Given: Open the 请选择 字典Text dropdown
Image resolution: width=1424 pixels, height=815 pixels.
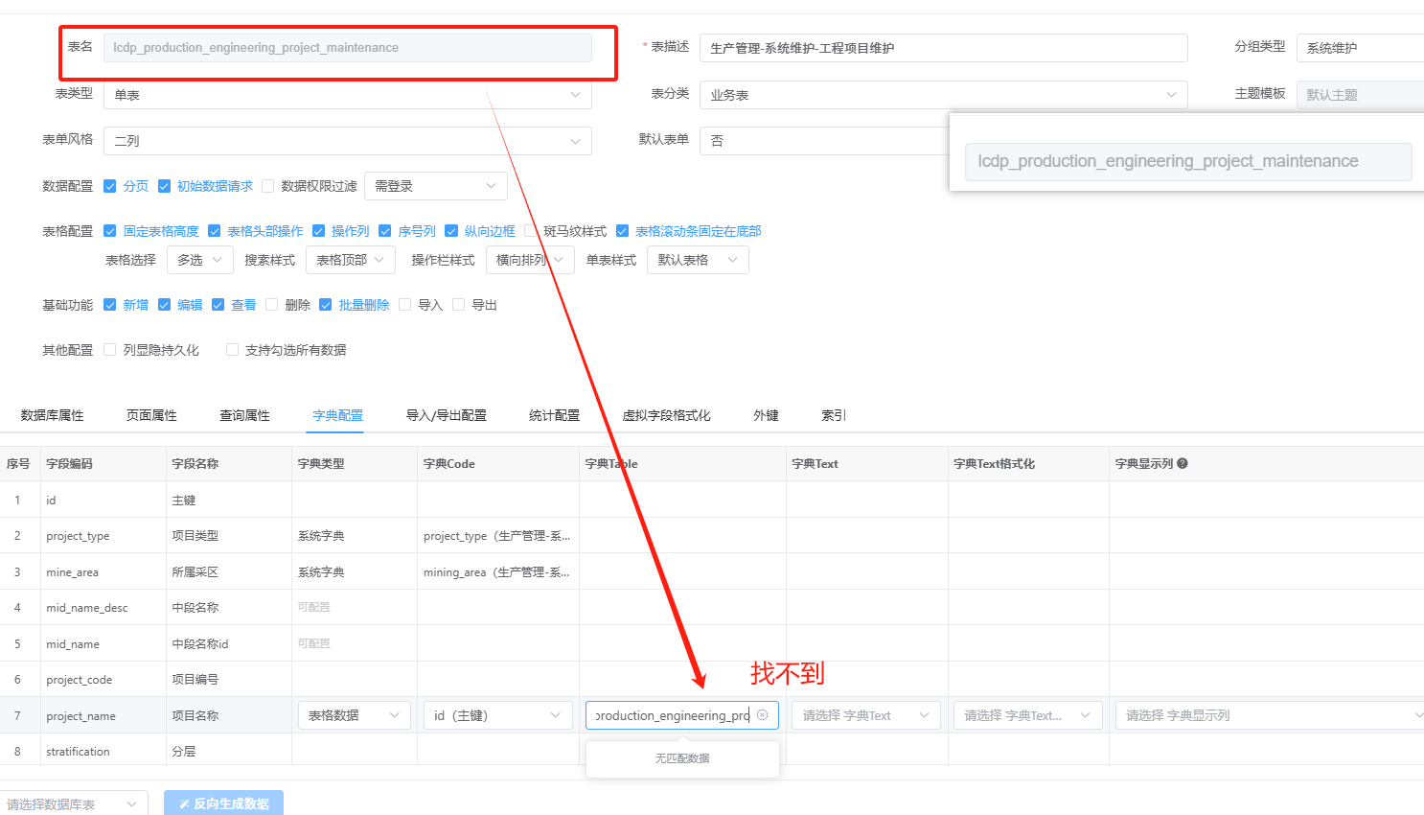Looking at the screenshot, I should 866,715.
